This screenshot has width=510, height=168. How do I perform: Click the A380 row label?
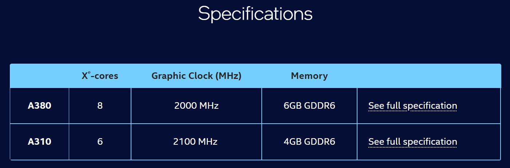click(39, 106)
